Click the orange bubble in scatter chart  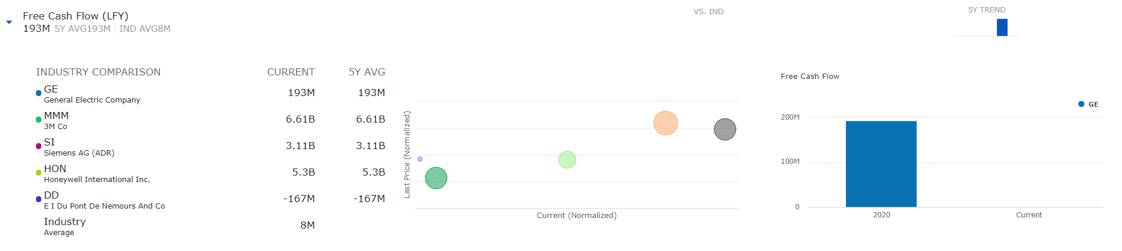(665, 123)
